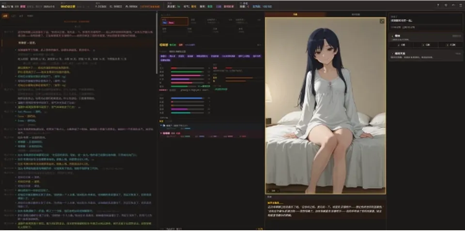
Task: Click the third option button in right card
Action: pos(450,45)
